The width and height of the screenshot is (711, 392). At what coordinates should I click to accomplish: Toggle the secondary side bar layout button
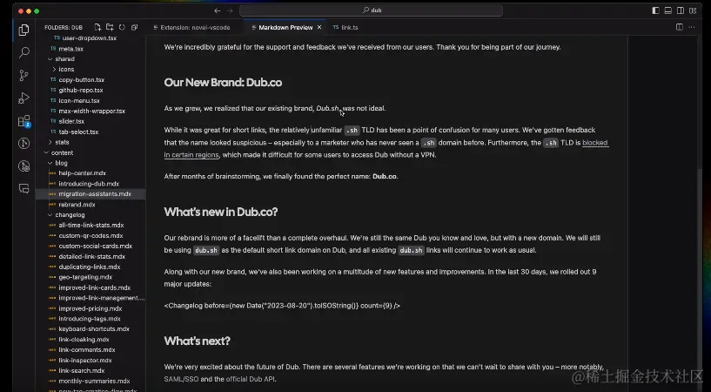click(681, 10)
